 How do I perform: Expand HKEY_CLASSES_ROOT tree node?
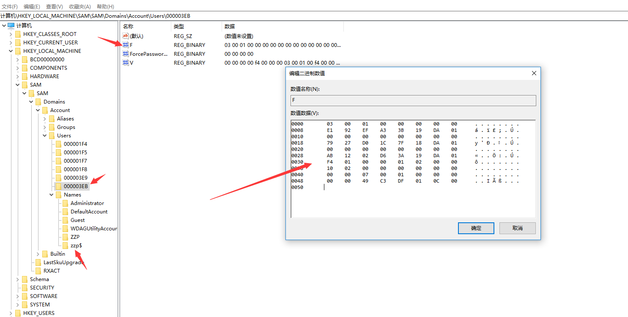click(11, 34)
